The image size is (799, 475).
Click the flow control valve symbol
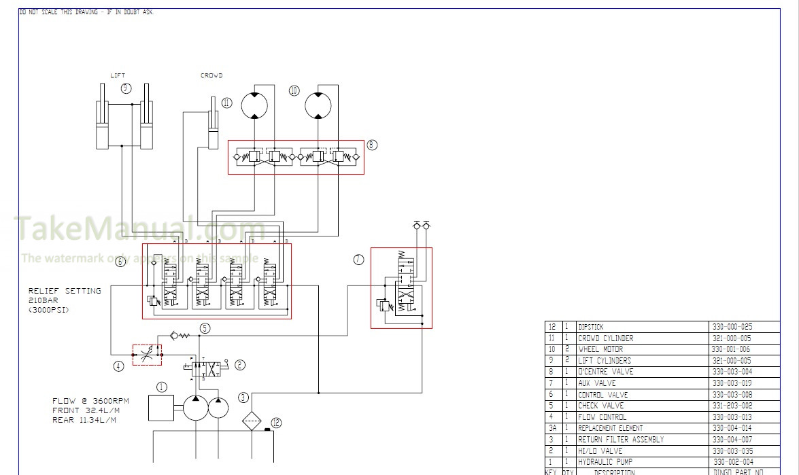[x=147, y=354]
